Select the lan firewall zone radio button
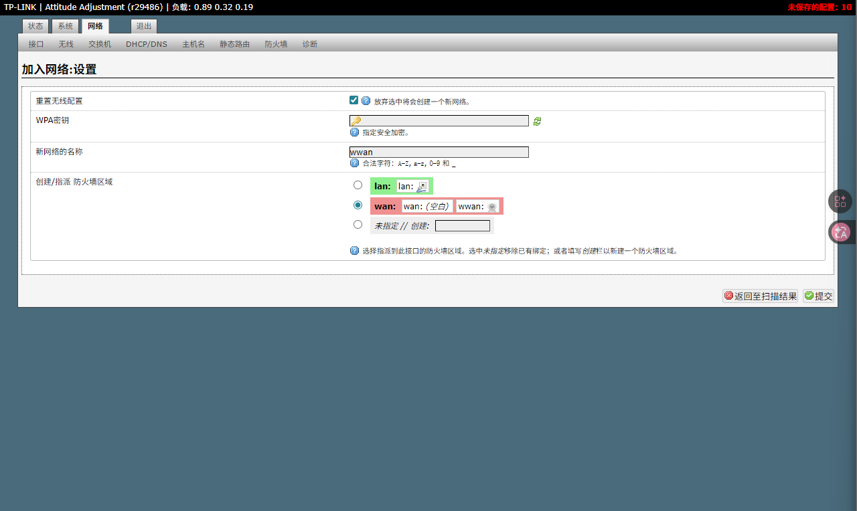Viewport: 857px width, 511px height. (358, 185)
